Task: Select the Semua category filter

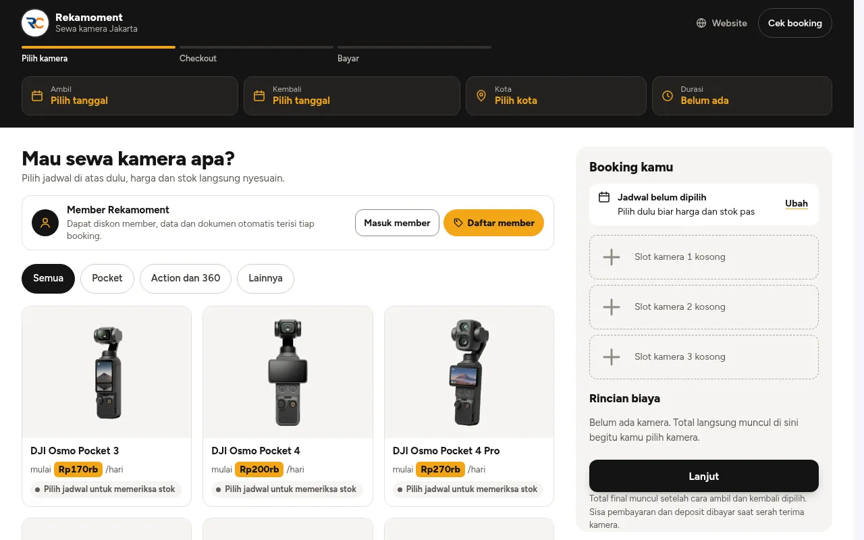Action: pyautogui.click(x=48, y=279)
